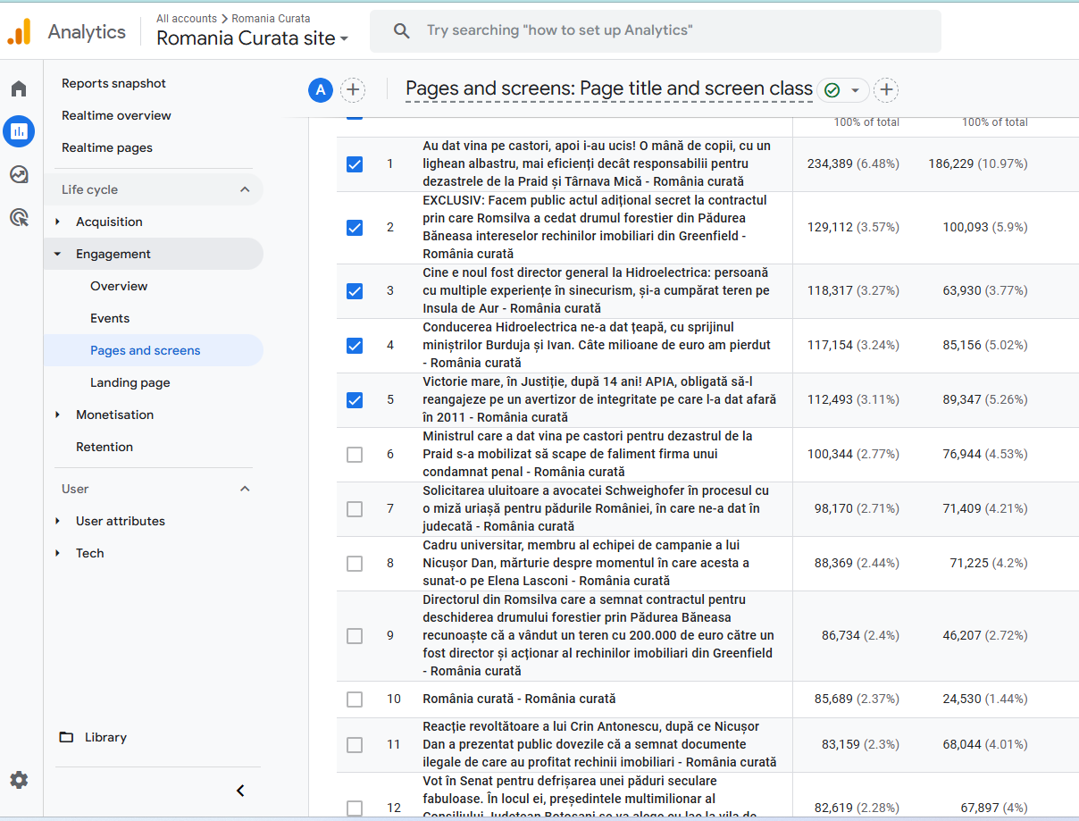Open the Explore icon in left rail
The height and width of the screenshot is (821, 1079).
point(19,174)
